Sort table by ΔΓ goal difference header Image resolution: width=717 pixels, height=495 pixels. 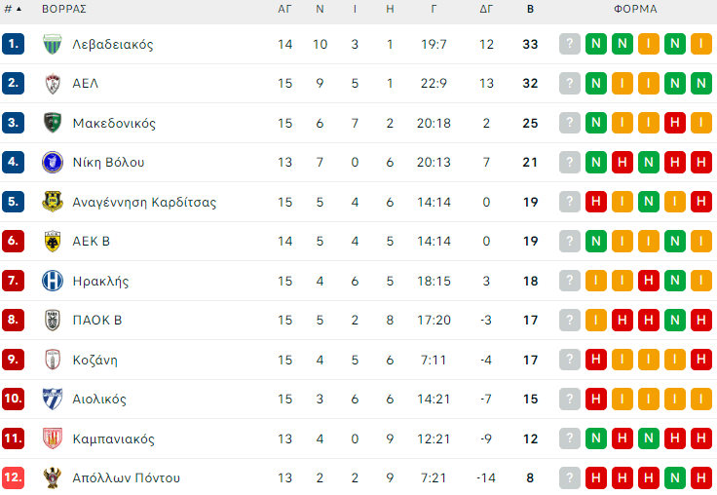click(487, 9)
